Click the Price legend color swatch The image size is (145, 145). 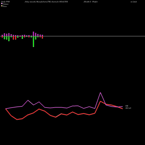pos(2,6)
